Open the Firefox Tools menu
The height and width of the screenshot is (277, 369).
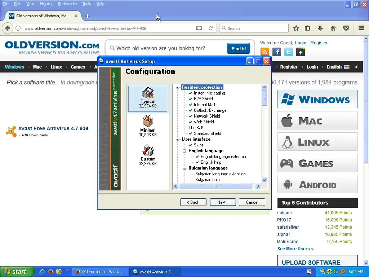86,4
